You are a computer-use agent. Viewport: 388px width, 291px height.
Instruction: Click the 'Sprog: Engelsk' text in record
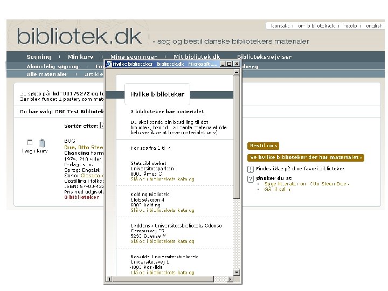82,170
